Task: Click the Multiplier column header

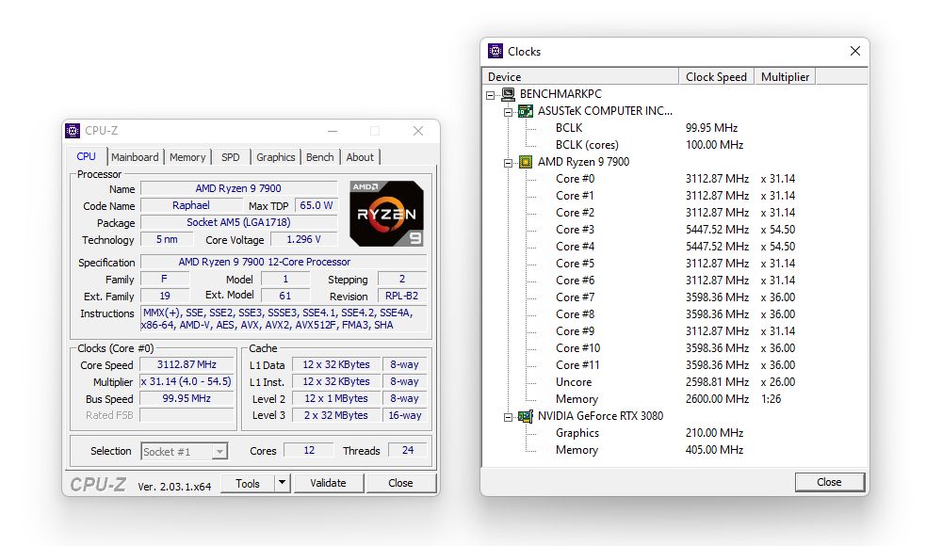Action: 785,76
